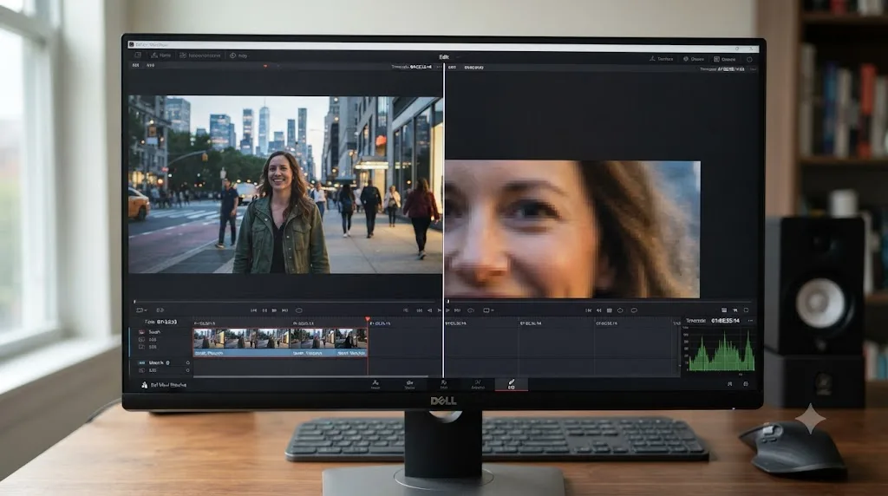Switch to the third page tab in bottom bar
Screen dimensions: 888x496
pos(443,384)
